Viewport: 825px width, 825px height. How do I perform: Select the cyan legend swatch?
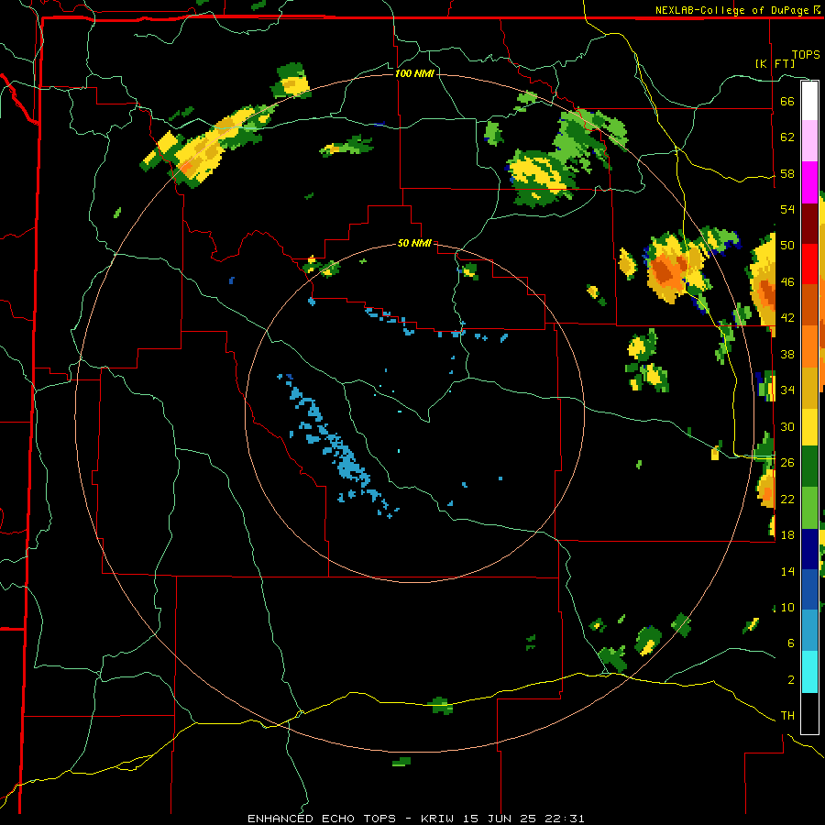[x=809, y=671]
